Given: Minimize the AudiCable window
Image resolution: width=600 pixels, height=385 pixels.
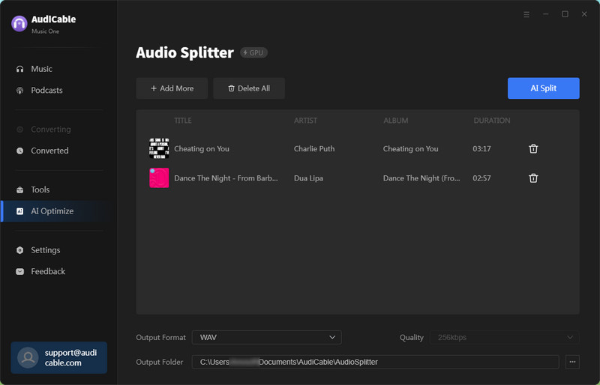Looking at the screenshot, I should (x=546, y=14).
